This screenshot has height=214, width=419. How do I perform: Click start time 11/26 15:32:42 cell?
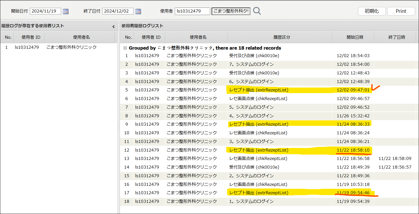tap(353, 116)
